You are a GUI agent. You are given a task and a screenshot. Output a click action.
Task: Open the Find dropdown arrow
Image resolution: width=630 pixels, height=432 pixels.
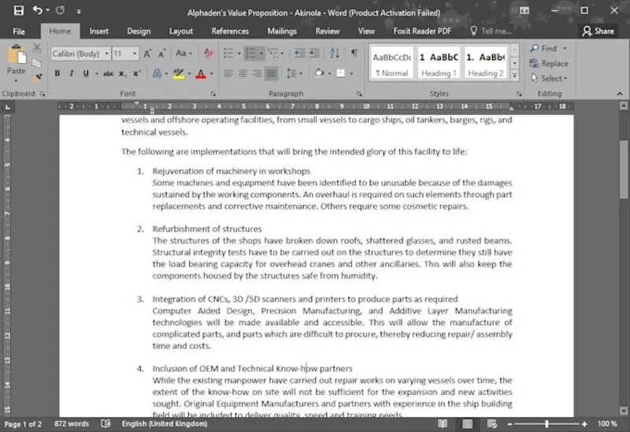[x=565, y=48]
